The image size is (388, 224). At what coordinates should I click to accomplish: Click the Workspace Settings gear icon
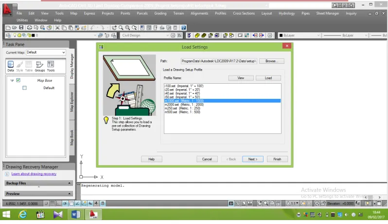173,36
